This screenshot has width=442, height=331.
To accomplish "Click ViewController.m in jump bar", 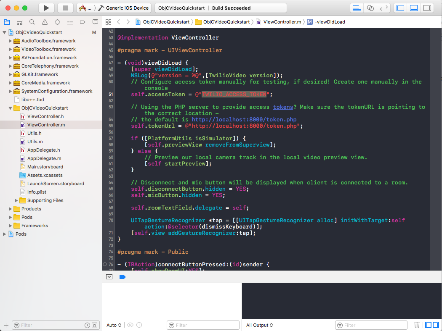I will coord(279,22).
